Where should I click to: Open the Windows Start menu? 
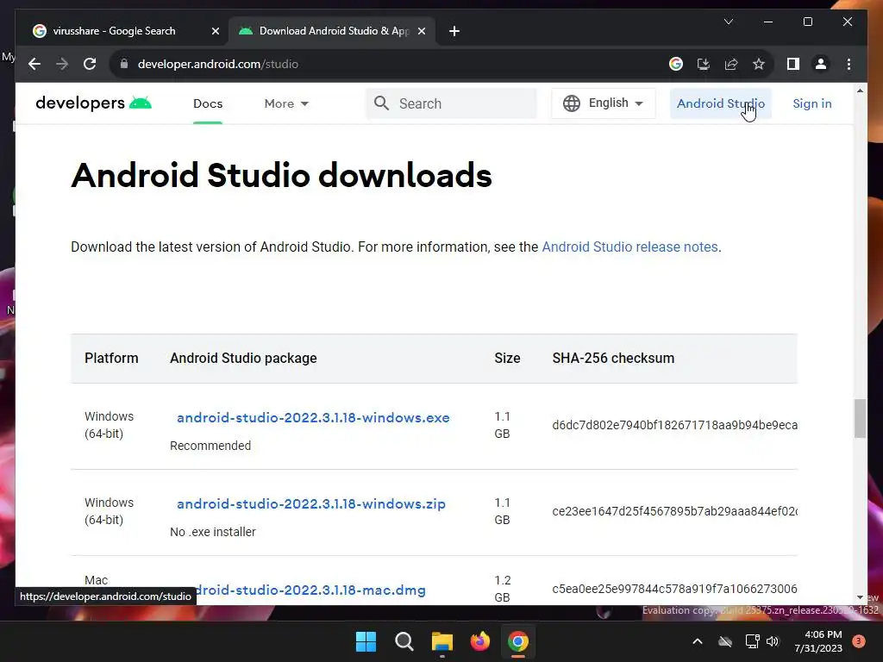click(366, 641)
